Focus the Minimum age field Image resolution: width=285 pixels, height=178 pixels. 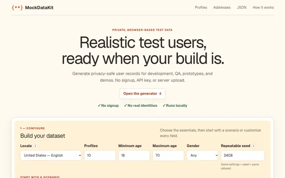point(134,155)
